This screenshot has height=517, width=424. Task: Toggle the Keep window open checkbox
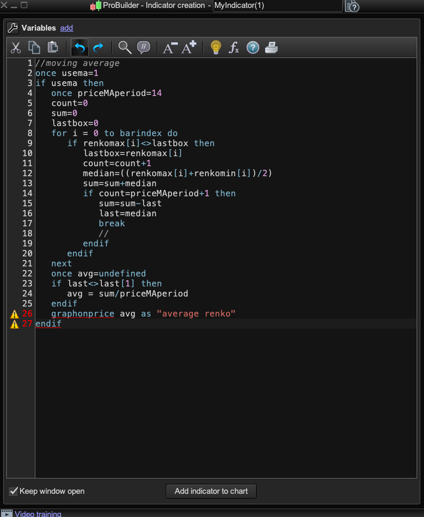point(14,491)
